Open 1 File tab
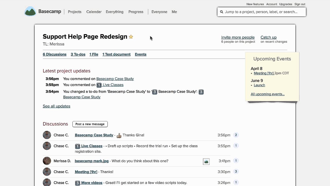330x186 pixels. [x=94, y=54]
